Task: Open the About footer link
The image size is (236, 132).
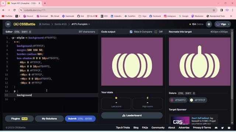Action: (x=171, y=128)
